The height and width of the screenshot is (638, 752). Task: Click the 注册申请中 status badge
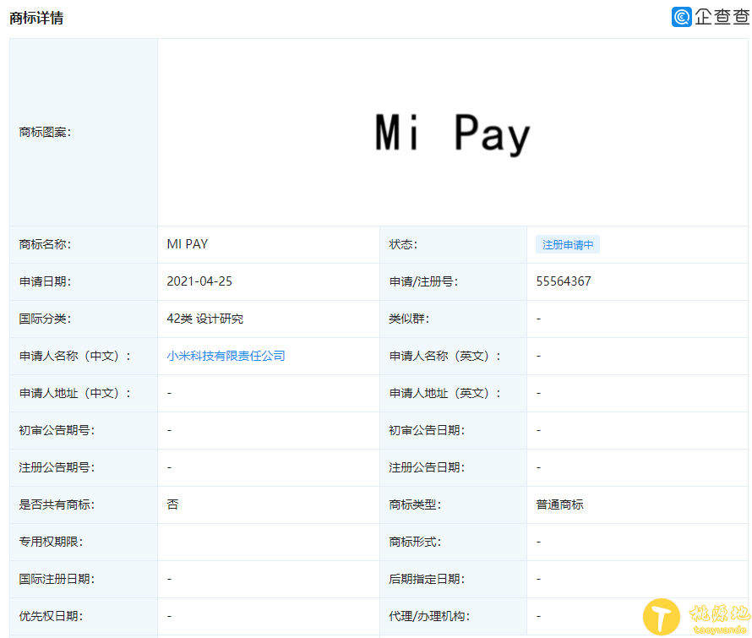pos(567,244)
